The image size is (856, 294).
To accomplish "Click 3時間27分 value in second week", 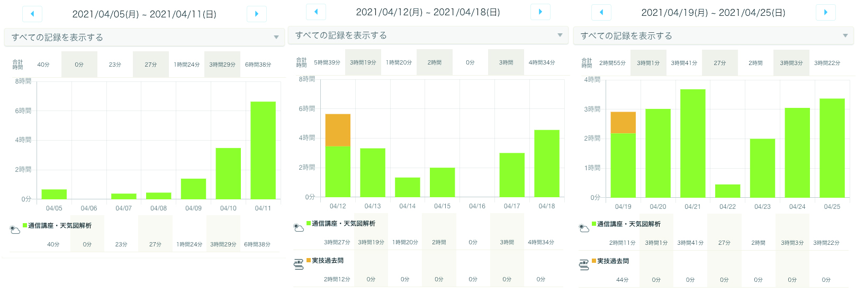I will 337,242.
